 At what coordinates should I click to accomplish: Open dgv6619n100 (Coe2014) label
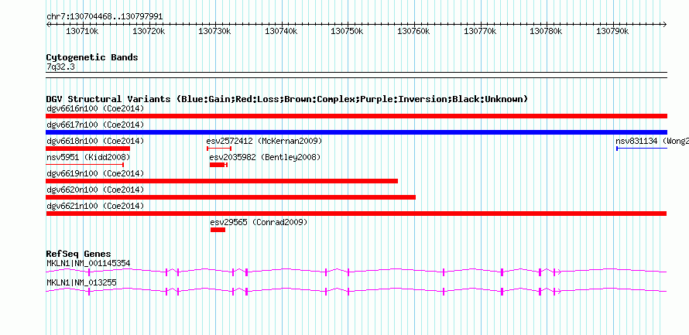click(95, 173)
